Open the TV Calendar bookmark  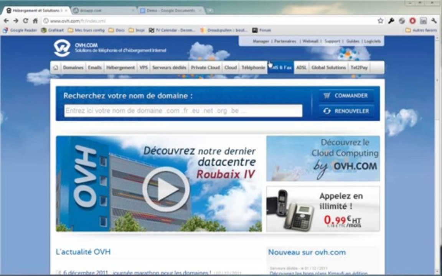point(172,30)
